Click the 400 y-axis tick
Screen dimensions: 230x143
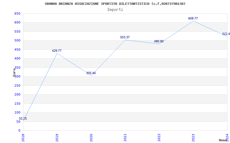(x=17, y=58)
